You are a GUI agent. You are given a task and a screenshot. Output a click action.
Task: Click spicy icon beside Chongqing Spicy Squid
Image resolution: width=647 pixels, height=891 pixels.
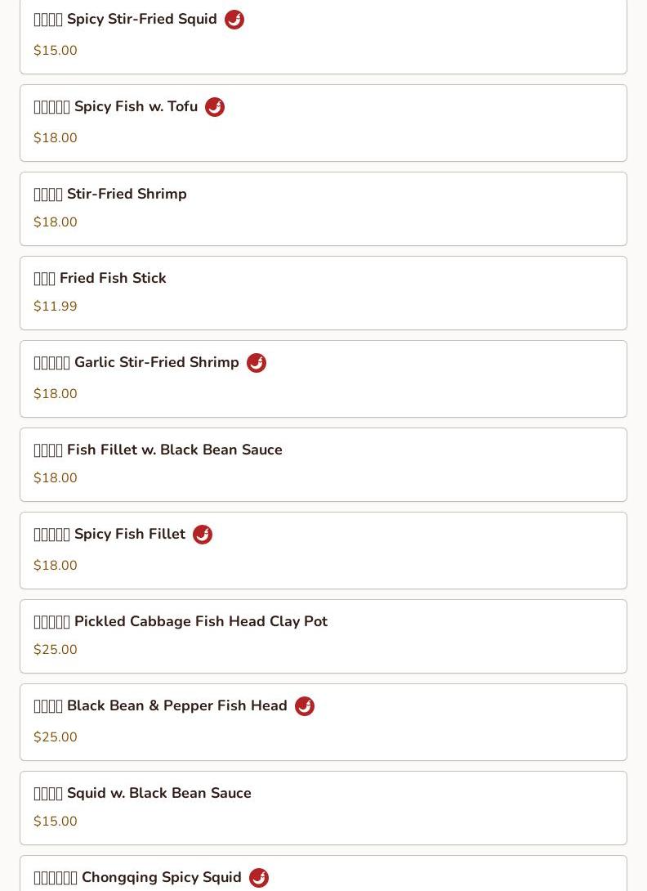(x=259, y=878)
